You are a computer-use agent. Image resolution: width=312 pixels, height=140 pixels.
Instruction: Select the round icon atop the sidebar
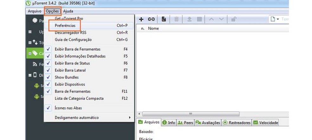(x=35, y=21)
